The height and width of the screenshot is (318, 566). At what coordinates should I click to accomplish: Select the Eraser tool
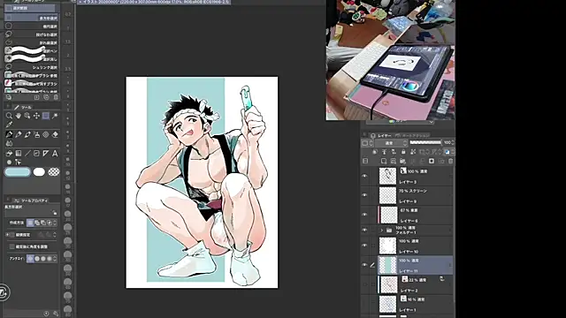pyautogui.click(x=55, y=134)
